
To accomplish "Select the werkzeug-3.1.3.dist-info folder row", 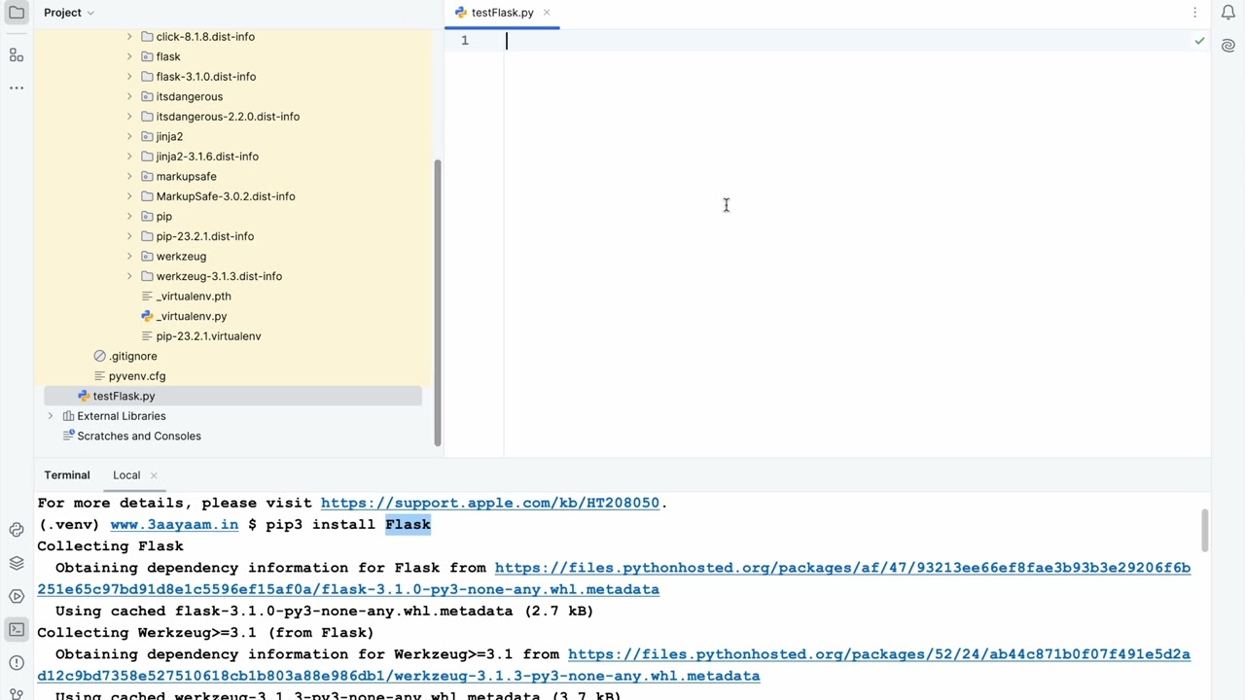I will coord(233,276).
